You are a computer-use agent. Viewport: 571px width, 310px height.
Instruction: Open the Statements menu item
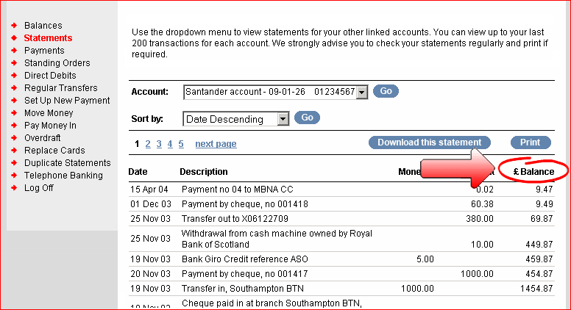point(48,37)
